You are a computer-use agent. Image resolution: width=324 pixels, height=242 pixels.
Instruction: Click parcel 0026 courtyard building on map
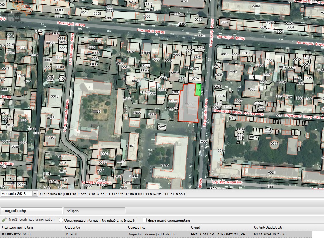coord(97,112)
